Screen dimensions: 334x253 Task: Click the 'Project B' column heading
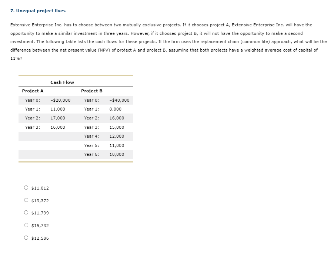tap(91, 91)
